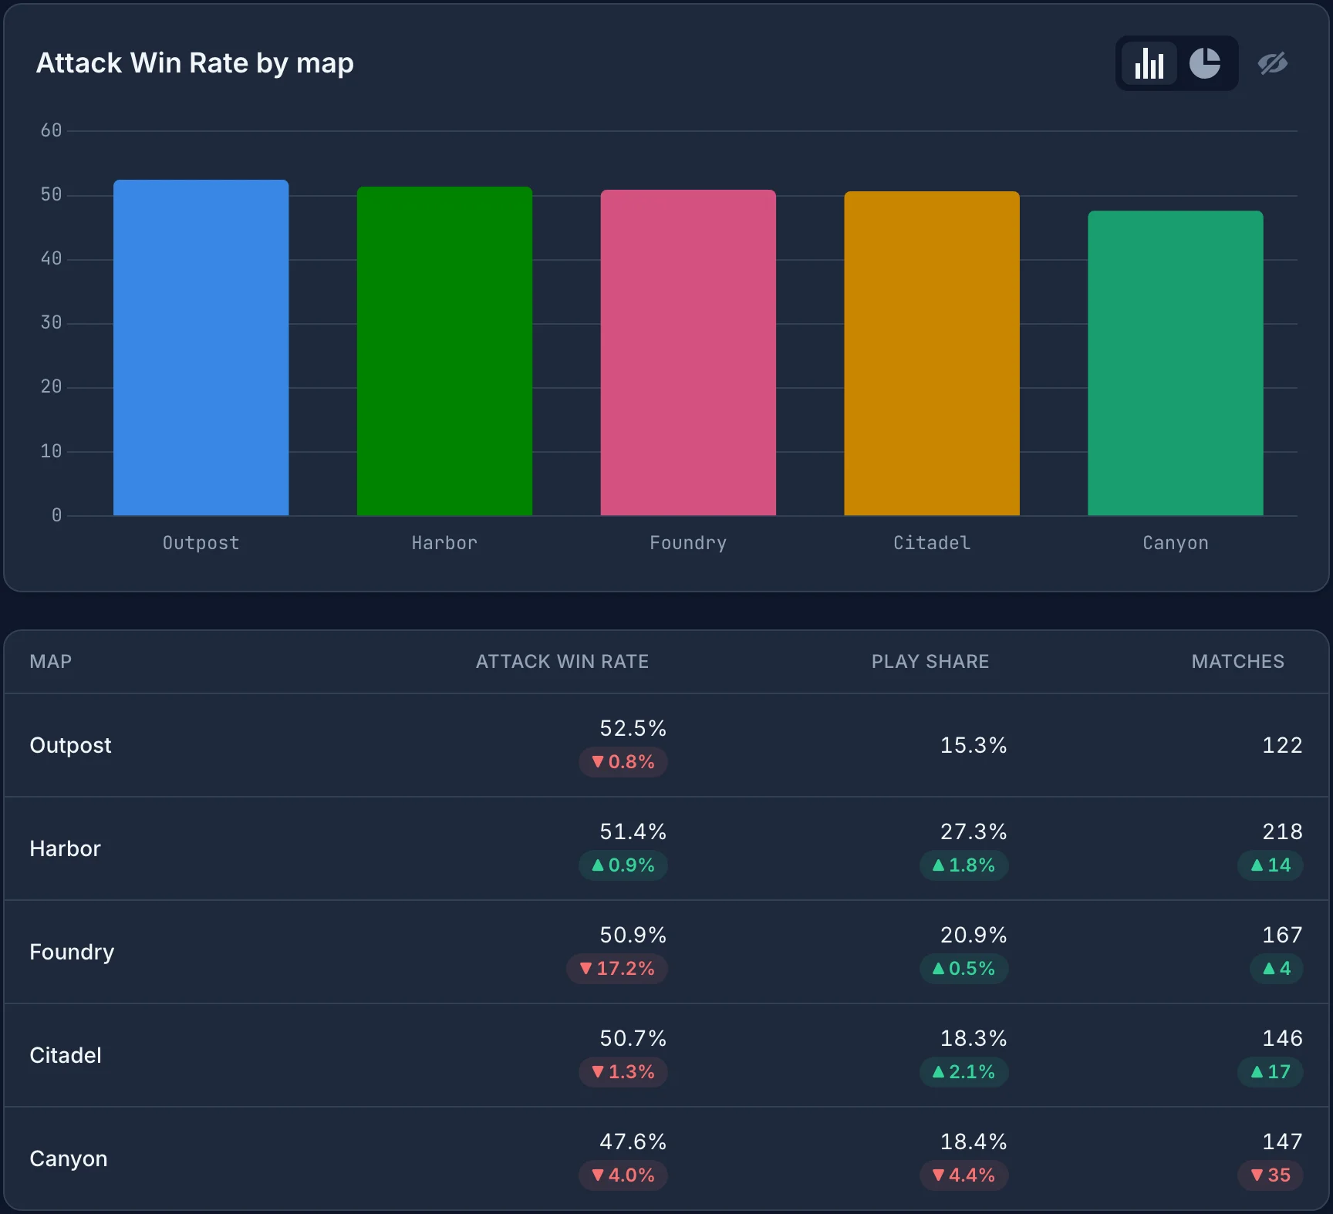The width and height of the screenshot is (1333, 1214).
Task: Switch to pie chart view
Action: tap(1205, 63)
